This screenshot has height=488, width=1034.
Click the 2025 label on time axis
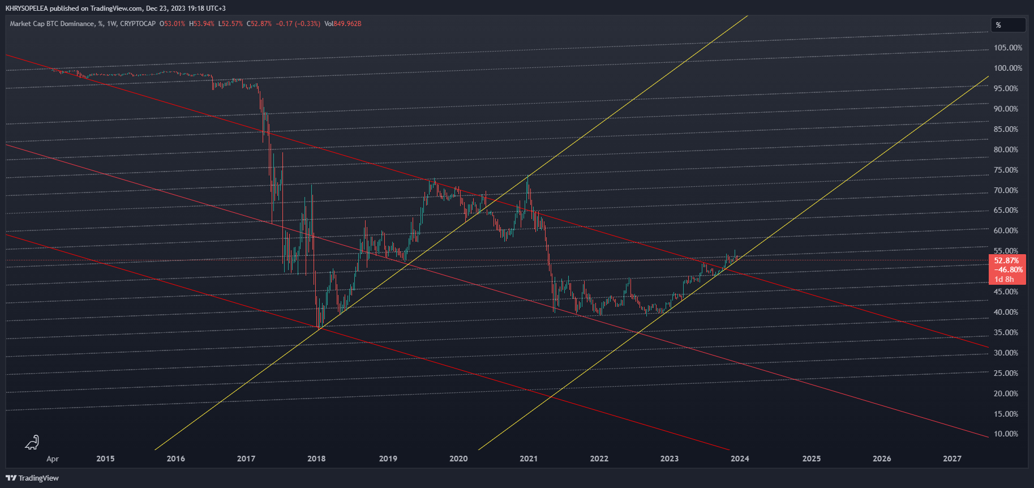tap(812, 459)
